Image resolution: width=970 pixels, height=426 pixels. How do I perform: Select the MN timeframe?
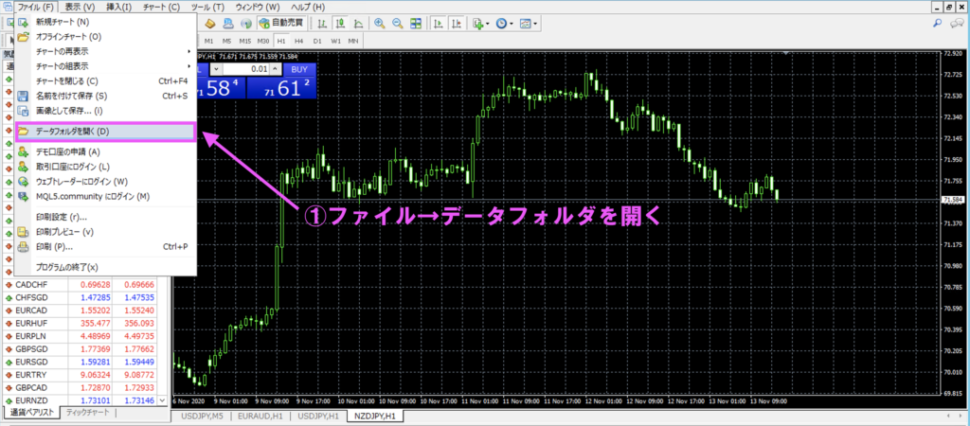(x=353, y=41)
